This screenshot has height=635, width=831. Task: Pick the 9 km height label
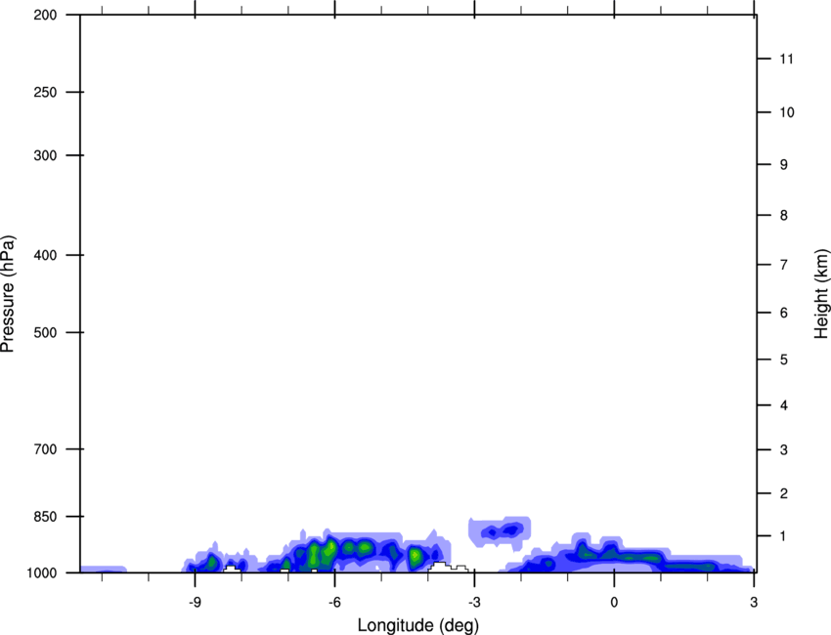point(784,165)
